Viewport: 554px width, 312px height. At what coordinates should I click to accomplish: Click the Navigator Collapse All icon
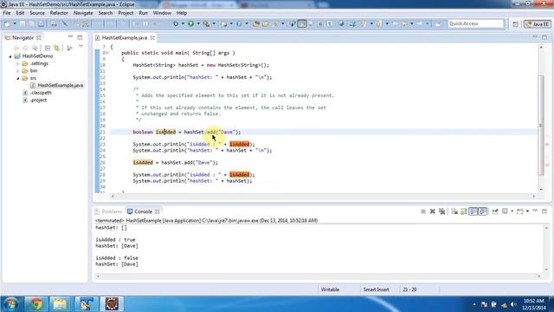(48, 48)
